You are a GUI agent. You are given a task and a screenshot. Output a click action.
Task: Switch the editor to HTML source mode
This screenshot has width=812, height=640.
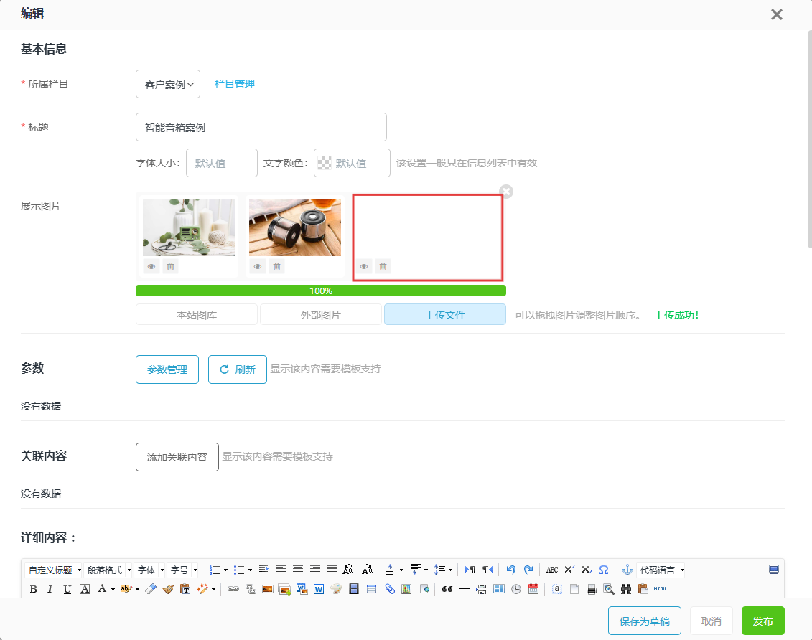(660, 589)
